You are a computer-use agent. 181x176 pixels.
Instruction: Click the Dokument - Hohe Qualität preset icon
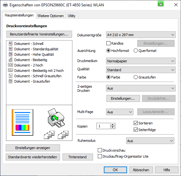(10, 54)
